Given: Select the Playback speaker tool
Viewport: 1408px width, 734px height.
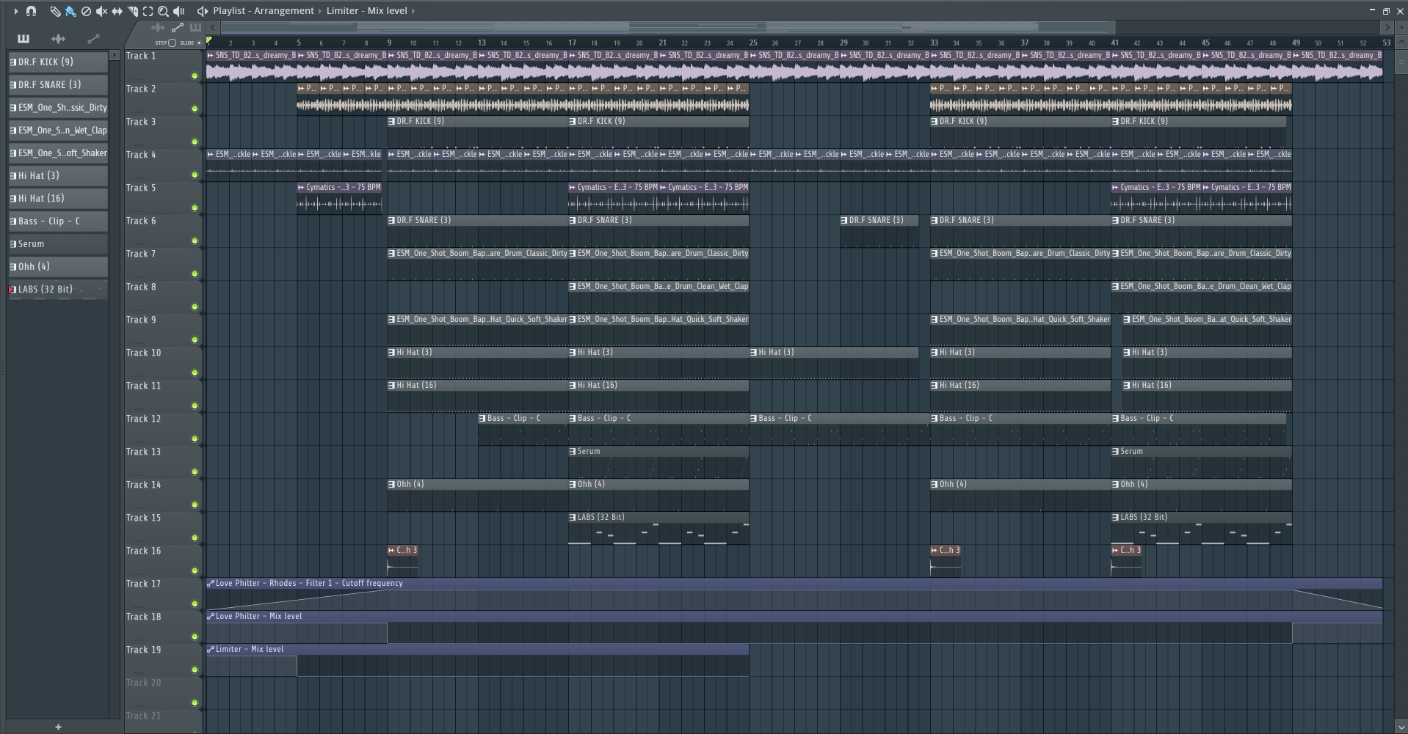Looking at the screenshot, I should pos(178,11).
